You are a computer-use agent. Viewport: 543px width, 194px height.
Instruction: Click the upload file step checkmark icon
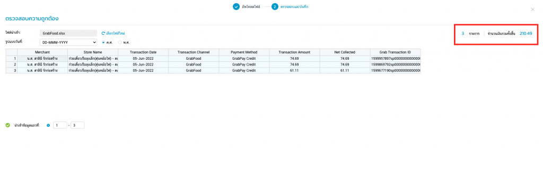tap(236, 6)
